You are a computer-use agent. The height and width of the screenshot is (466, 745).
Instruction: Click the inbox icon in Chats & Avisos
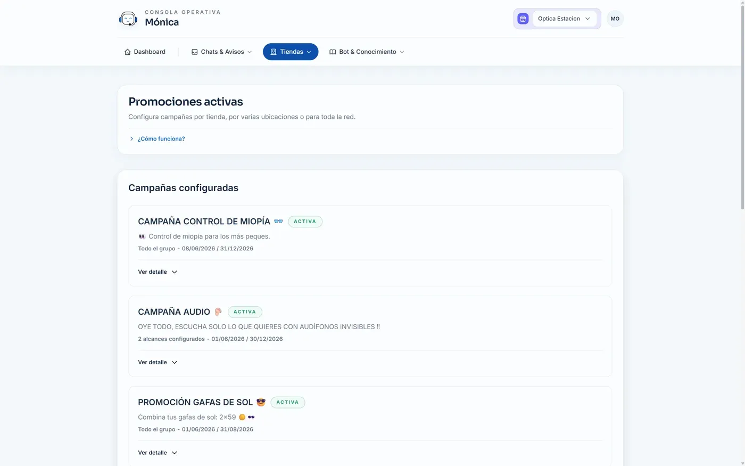click(x=195, y=52)
